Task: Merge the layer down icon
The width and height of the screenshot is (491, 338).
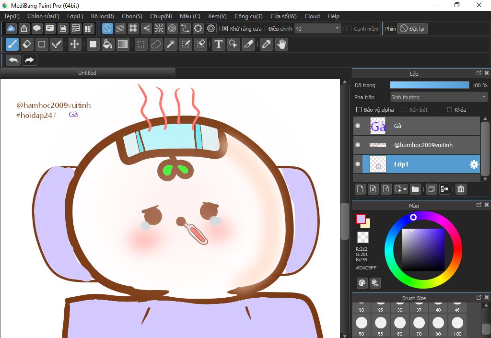Action: coord(444,189)
